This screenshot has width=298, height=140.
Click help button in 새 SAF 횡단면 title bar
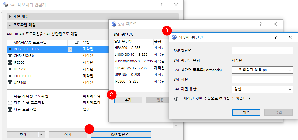point(276,37)
